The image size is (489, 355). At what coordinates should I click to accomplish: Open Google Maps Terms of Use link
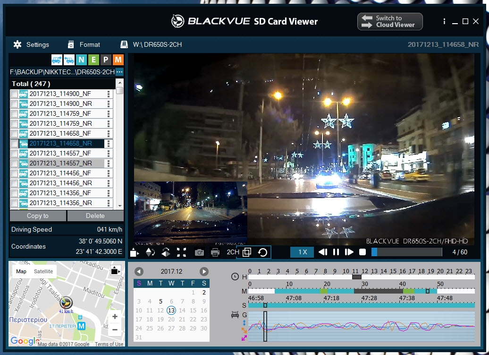coord(109,344)
